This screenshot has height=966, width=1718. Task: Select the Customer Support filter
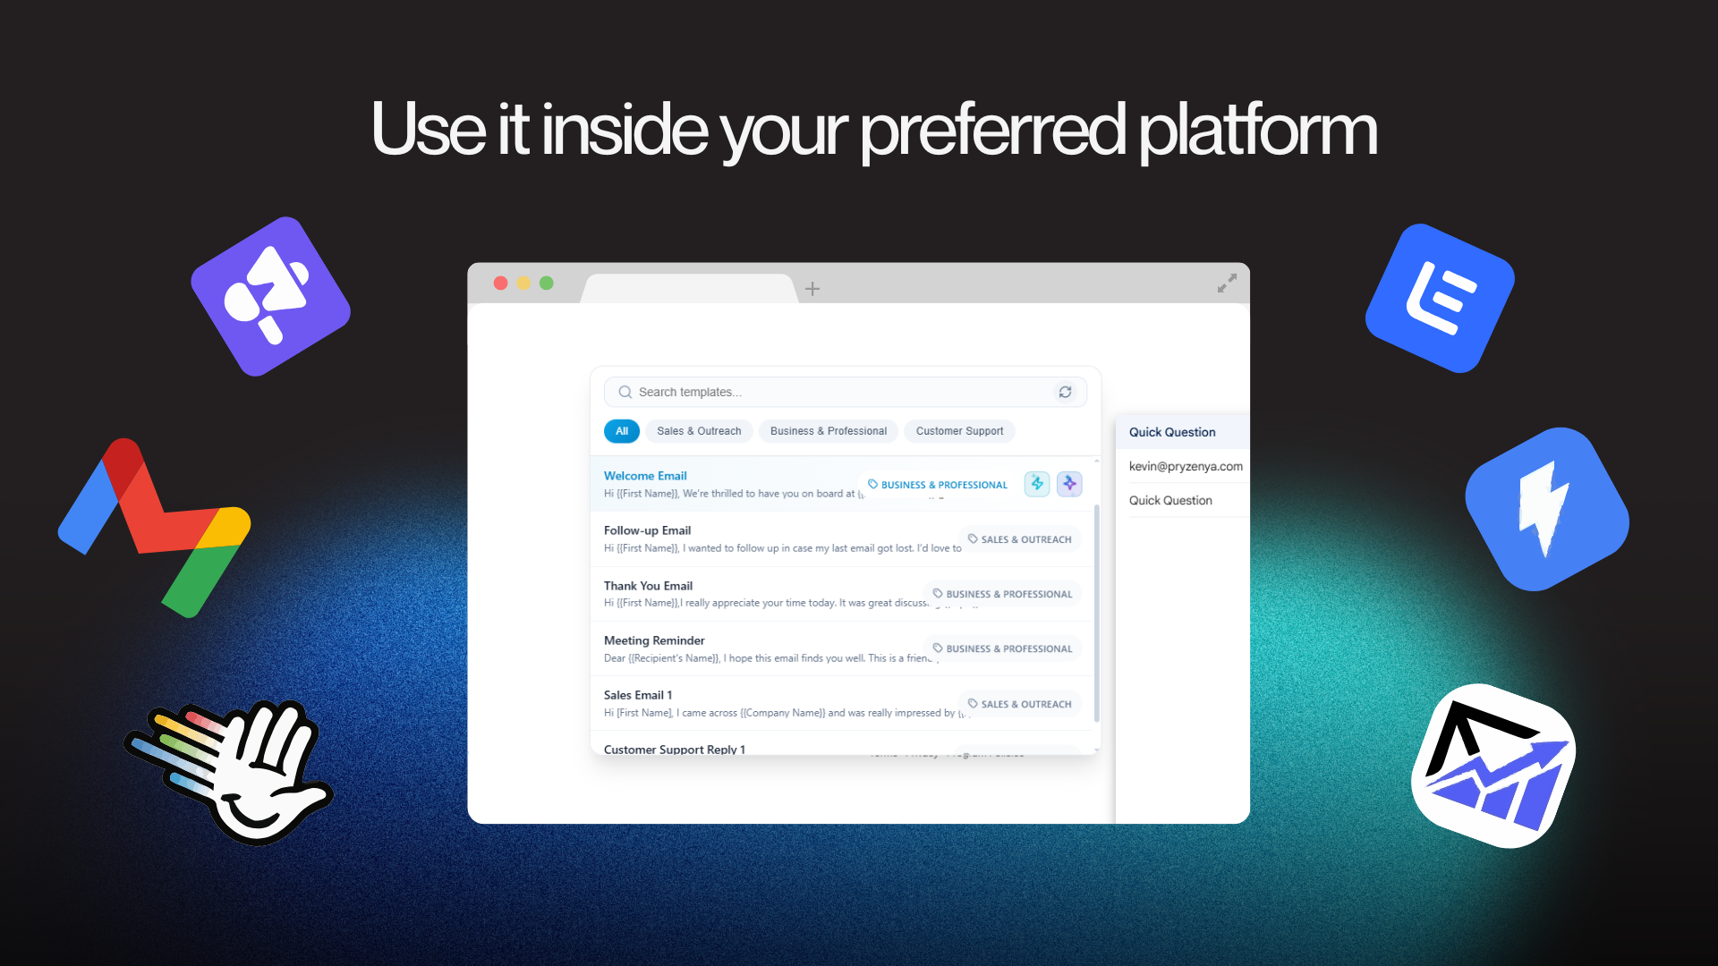959,431
